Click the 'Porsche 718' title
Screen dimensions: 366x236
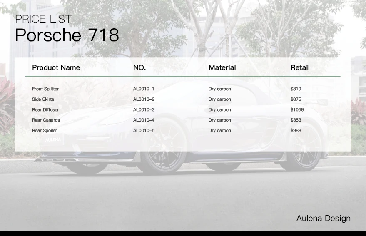click(67, 35)
